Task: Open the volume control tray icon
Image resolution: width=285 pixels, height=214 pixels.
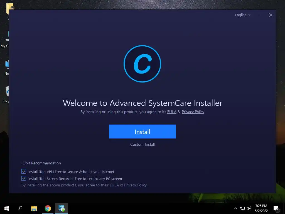Action: [249, 208]
